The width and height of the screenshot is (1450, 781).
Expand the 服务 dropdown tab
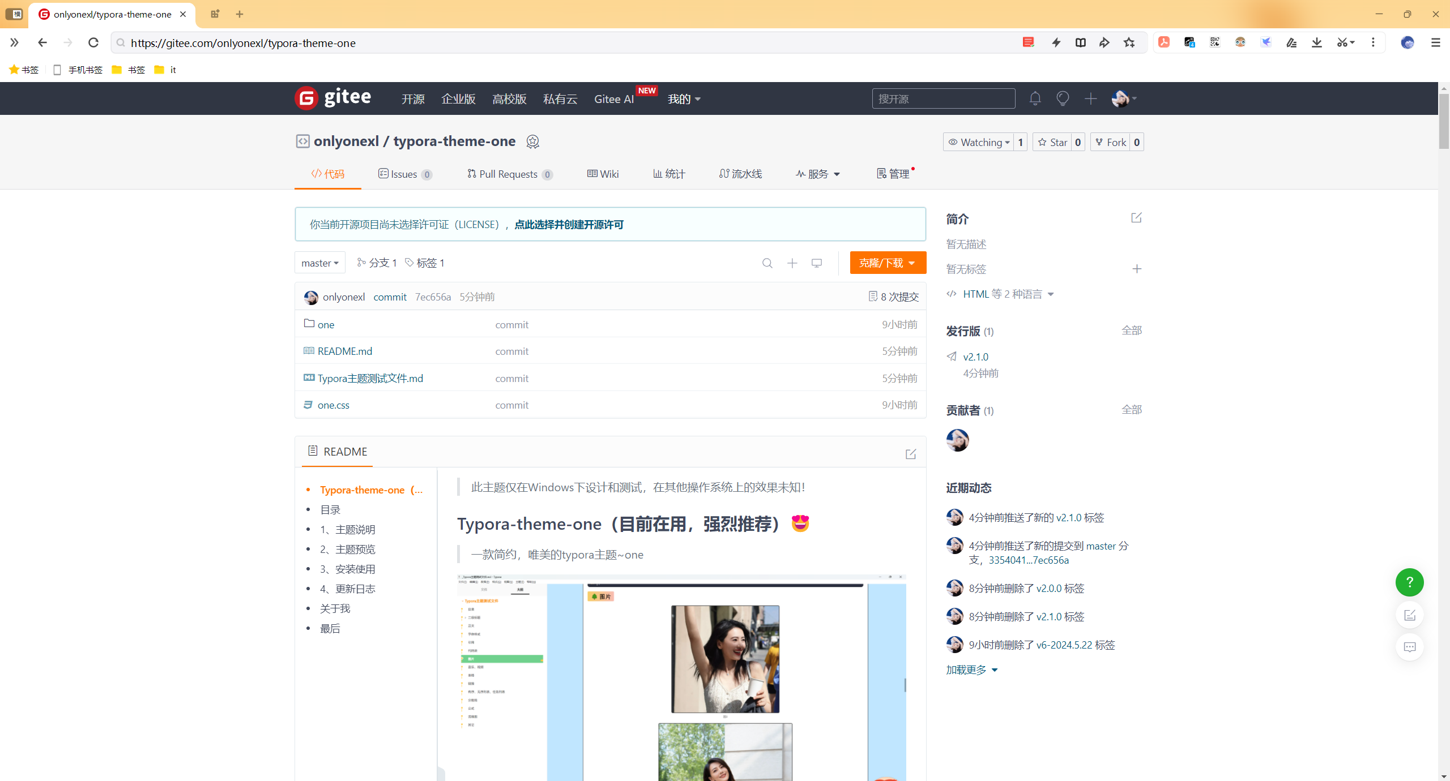point(818,174)
